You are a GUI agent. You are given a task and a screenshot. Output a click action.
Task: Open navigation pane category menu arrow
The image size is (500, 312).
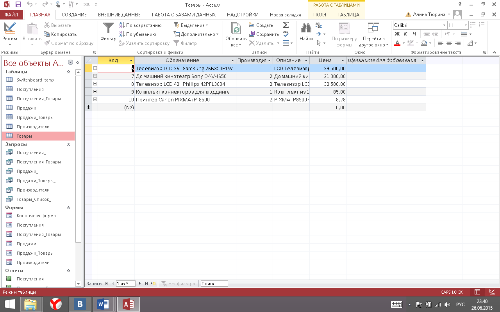click(70, 62)
